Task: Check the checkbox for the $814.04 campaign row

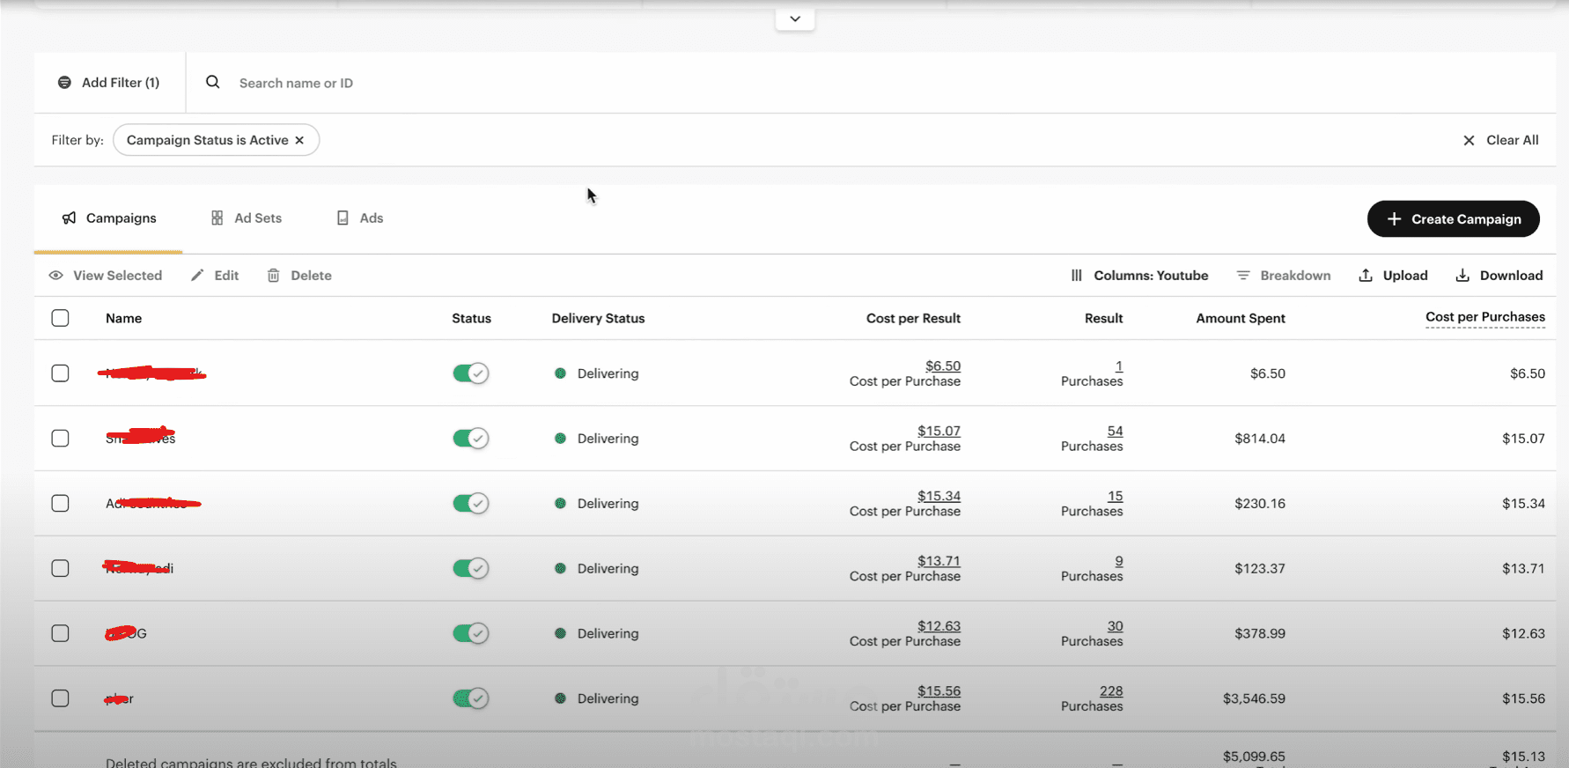Action: pos(60,439)
